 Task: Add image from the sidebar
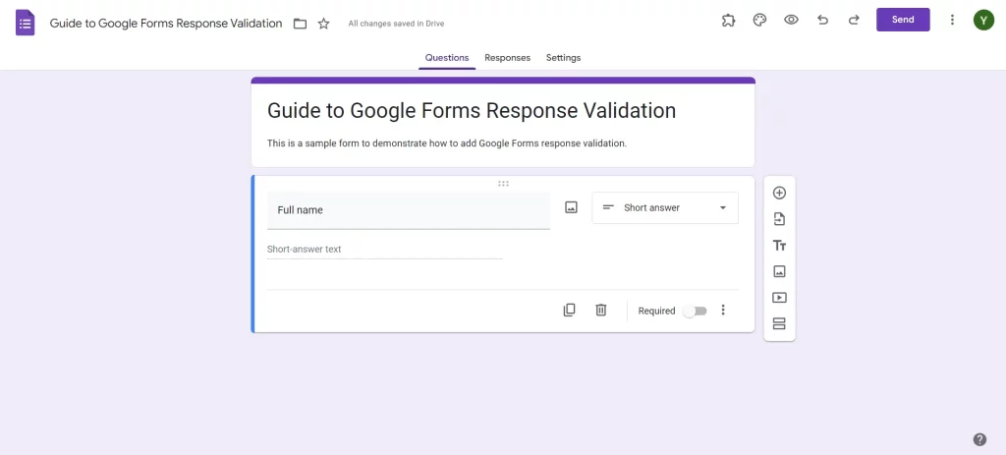(779, 271)
